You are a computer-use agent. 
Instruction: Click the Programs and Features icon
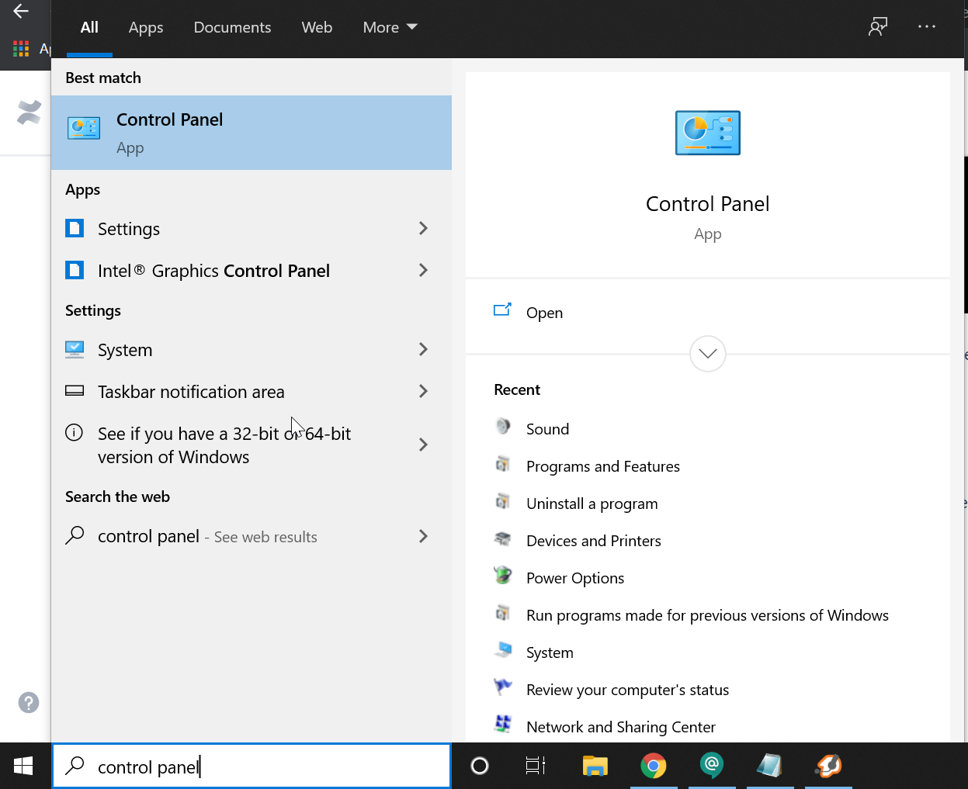pos(503,463)
